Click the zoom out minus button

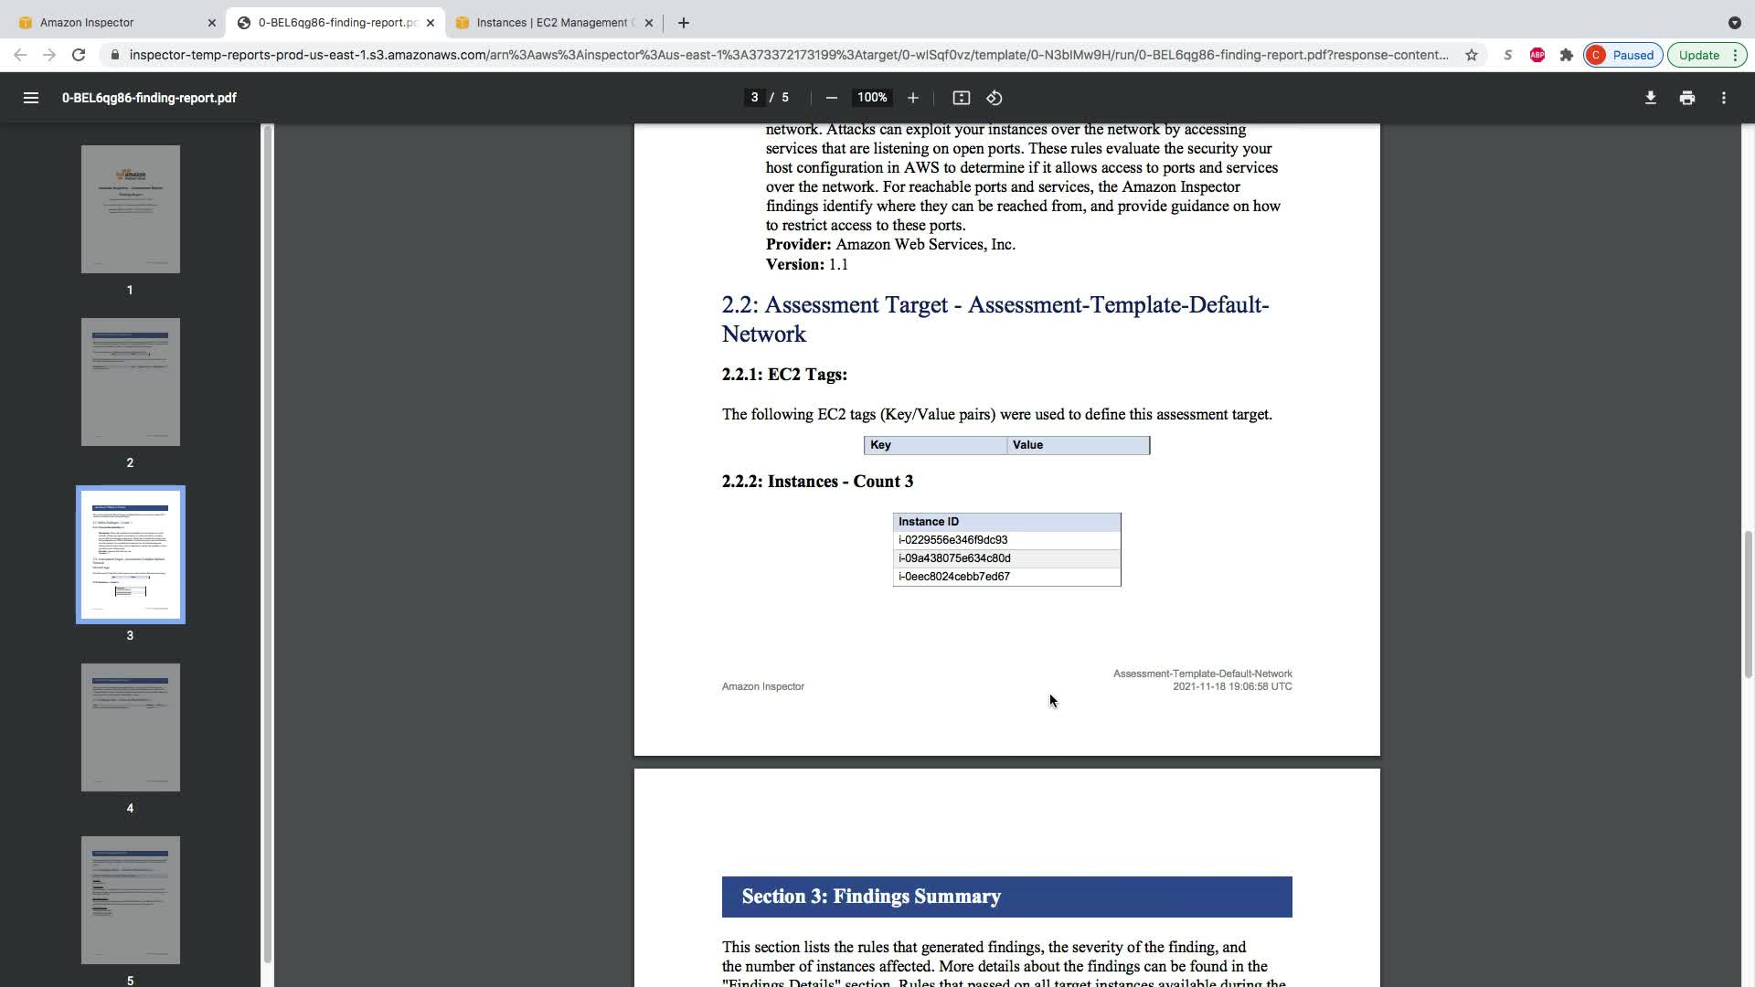831,98
